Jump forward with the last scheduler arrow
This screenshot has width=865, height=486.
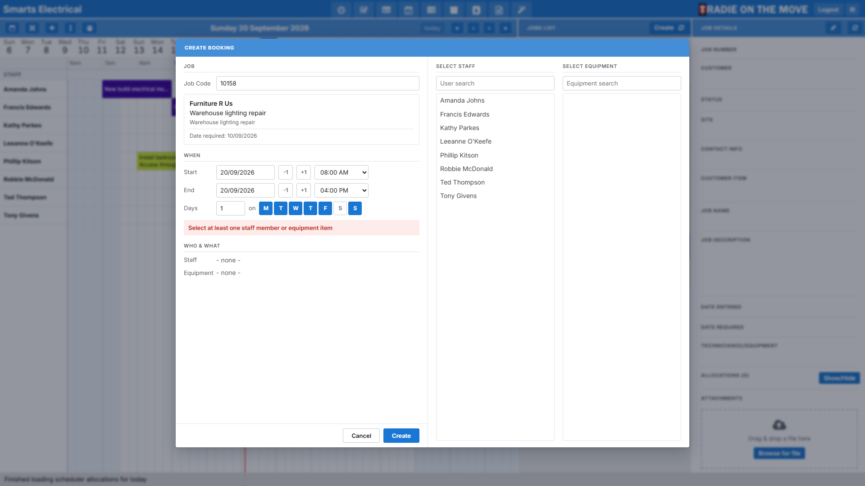[x=505, y=28]
